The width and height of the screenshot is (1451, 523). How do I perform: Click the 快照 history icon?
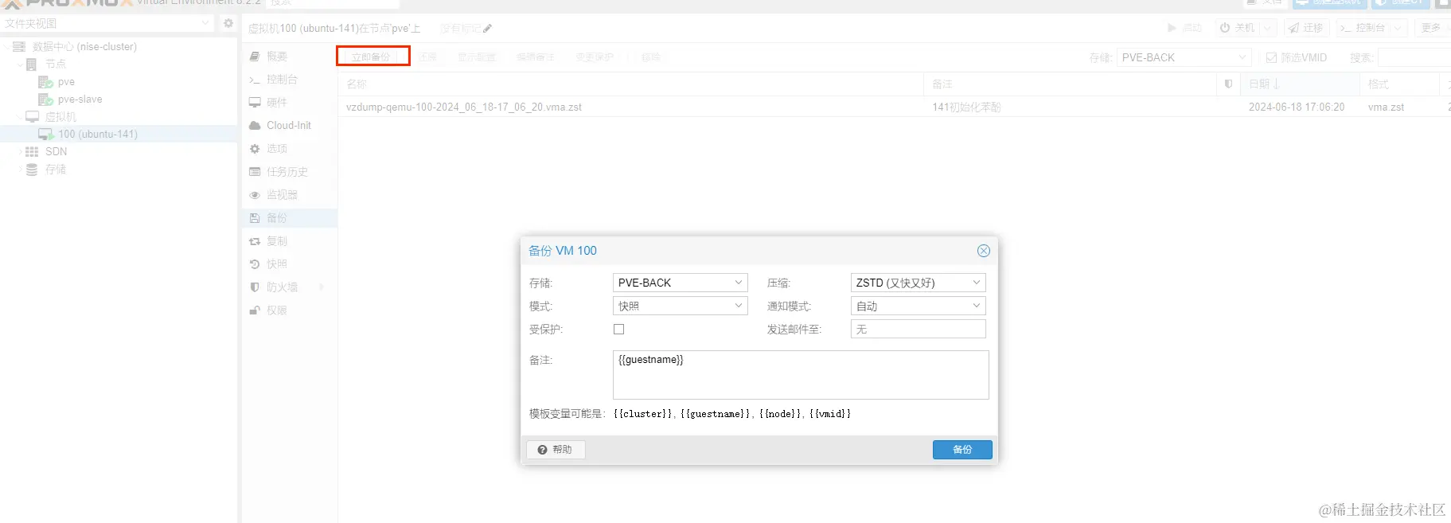pos(255,264)
